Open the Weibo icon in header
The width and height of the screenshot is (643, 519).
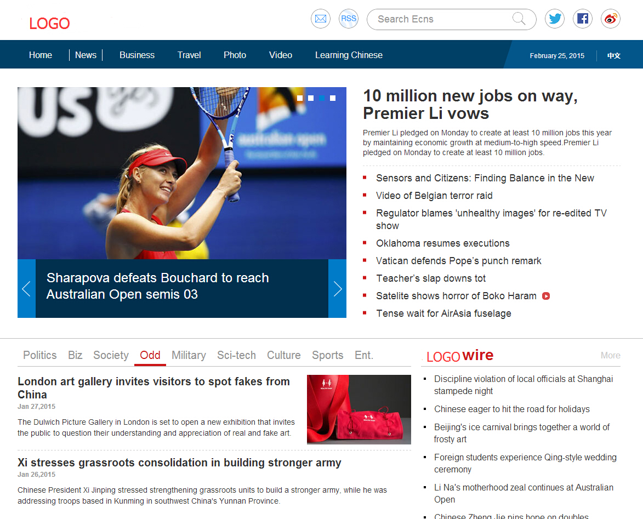(x=611, y=19)
